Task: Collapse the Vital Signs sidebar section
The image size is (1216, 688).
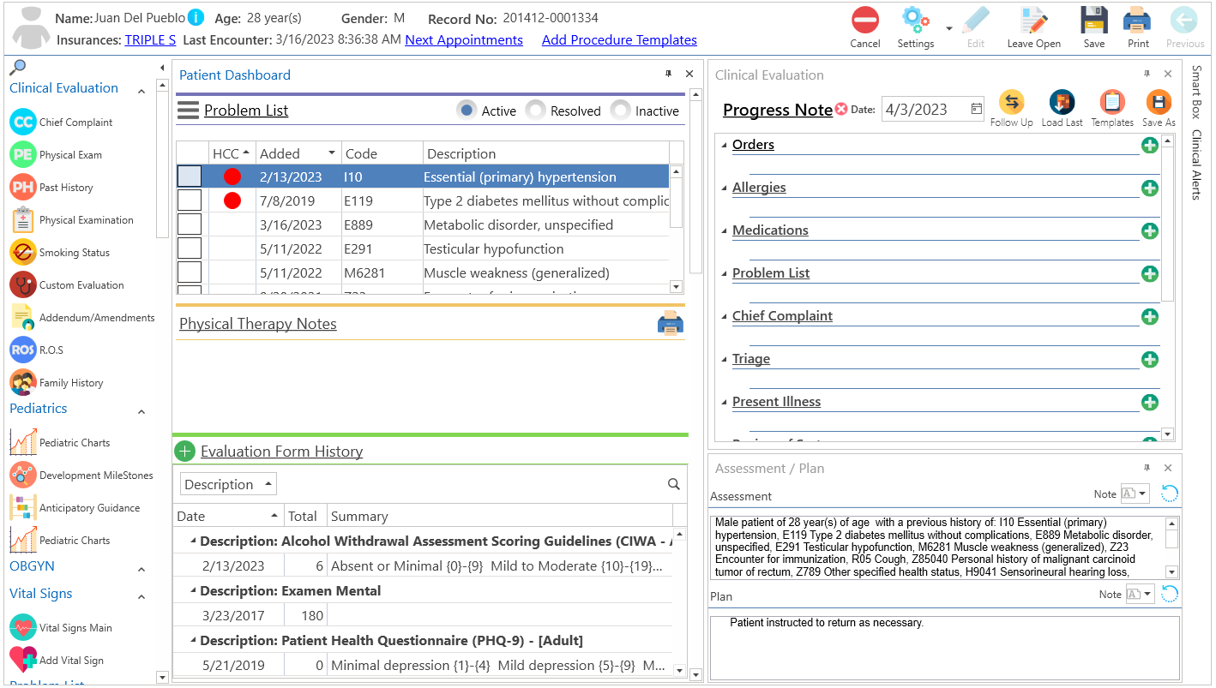Action: click(141, 597)
